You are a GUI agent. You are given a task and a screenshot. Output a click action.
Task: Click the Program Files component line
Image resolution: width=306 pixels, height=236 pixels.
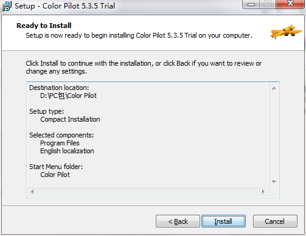pyautogui.click(x=60, y=143)
